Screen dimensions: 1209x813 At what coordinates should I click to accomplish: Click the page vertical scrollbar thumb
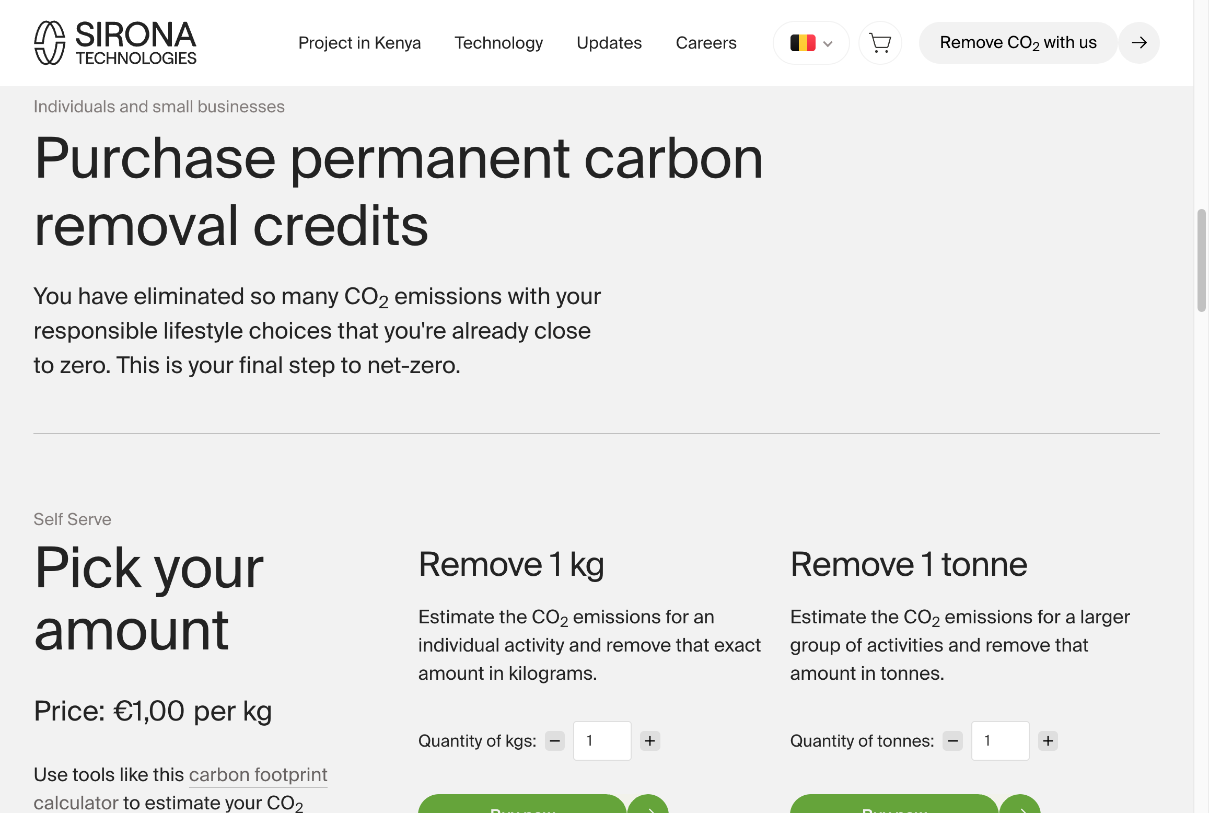pyautogui.click(x=1201, y=260)
